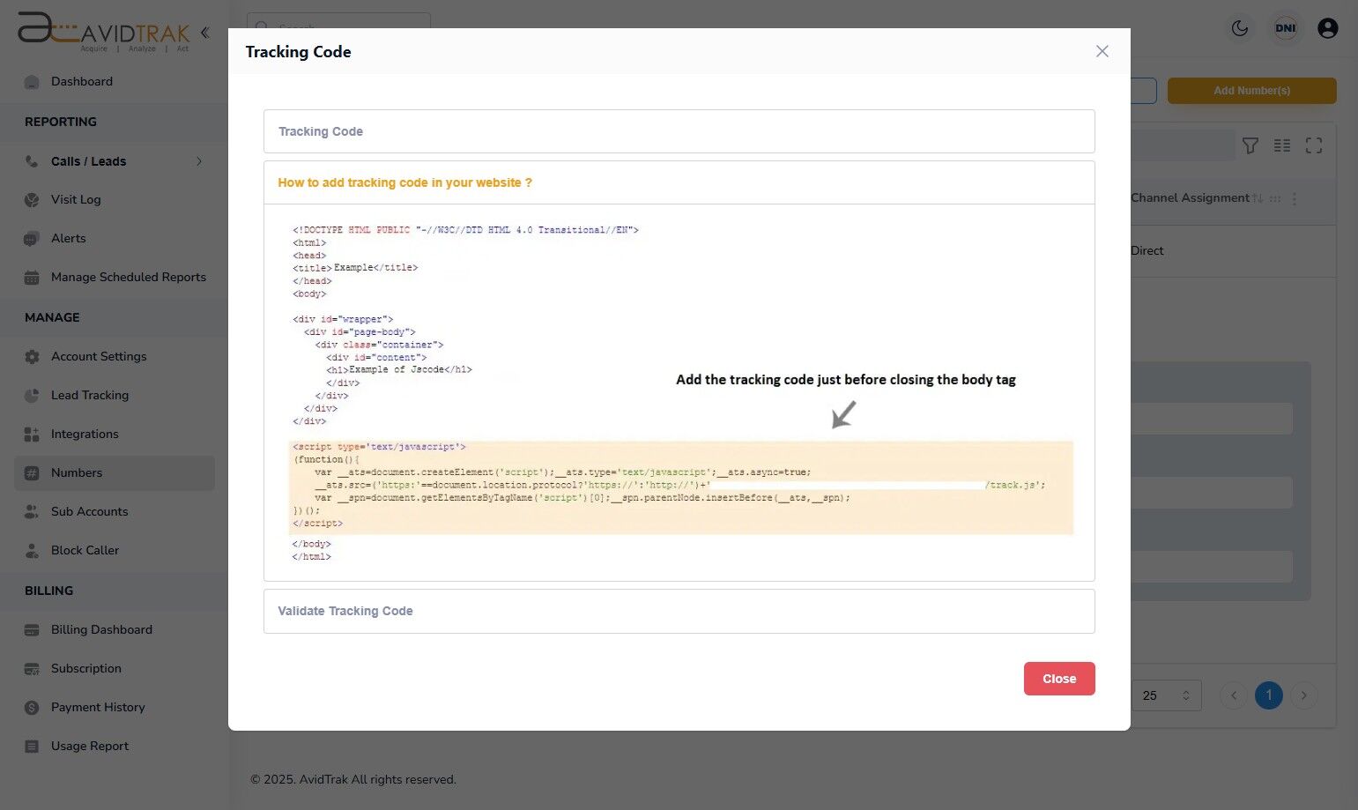The height and width of the screenshot is (810, 1358).
Task: Click the Alerts chat bubble icon
Action: 32,239
